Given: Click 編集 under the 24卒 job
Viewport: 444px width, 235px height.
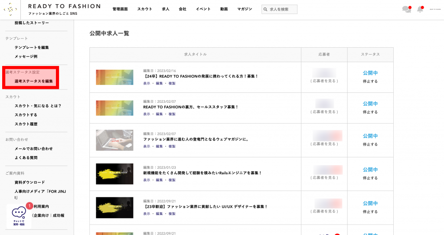Looking at the screenshot, I should (159, 83).
